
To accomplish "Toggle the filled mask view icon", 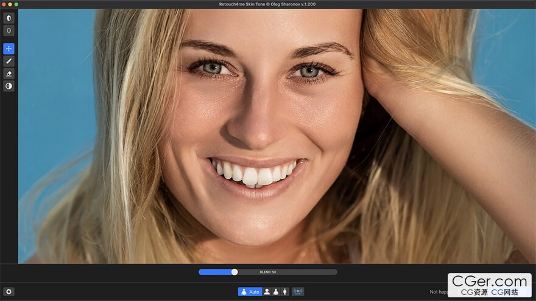I will pos(9,18).
